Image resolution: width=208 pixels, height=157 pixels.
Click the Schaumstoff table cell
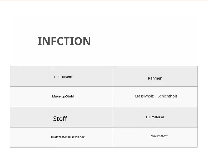click(x=155, y=137)
